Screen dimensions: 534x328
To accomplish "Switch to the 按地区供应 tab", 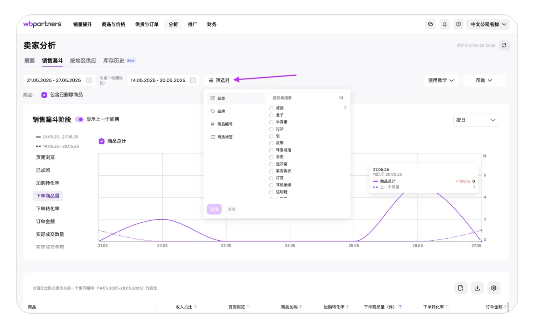I will [x=83, y=61].
